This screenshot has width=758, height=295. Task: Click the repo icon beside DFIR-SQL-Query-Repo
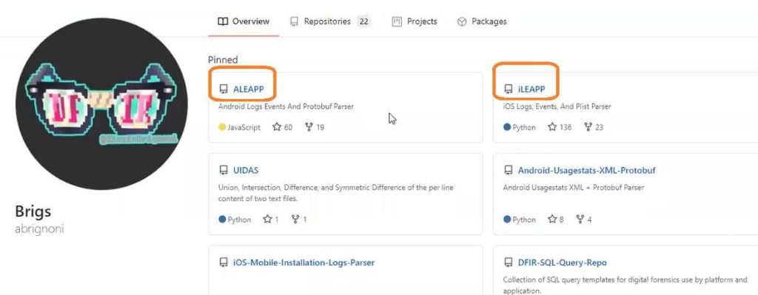[508, 262]
